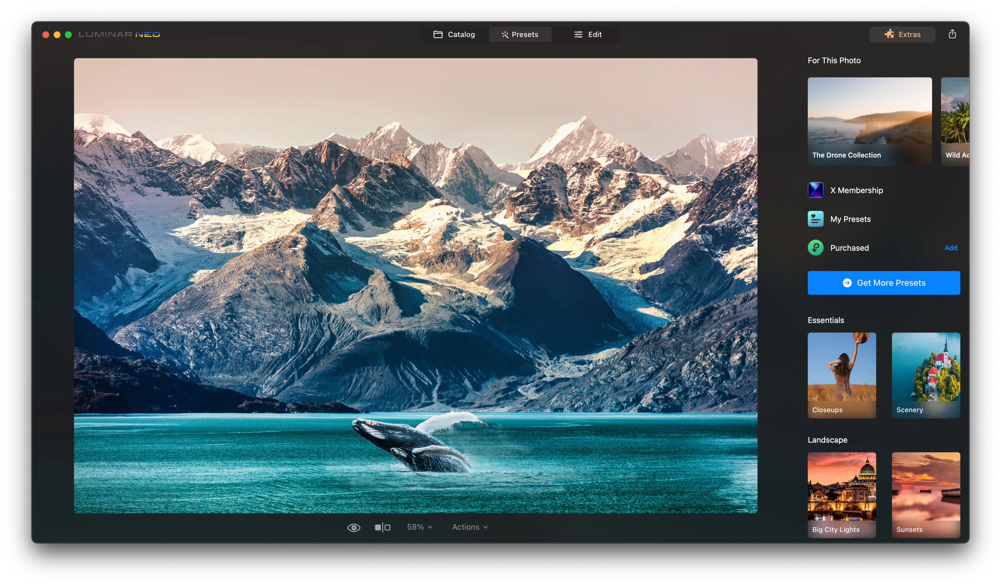Click the My Presets icon
1001x585 pixels.
pyautogui.click(x=815, y=219)
